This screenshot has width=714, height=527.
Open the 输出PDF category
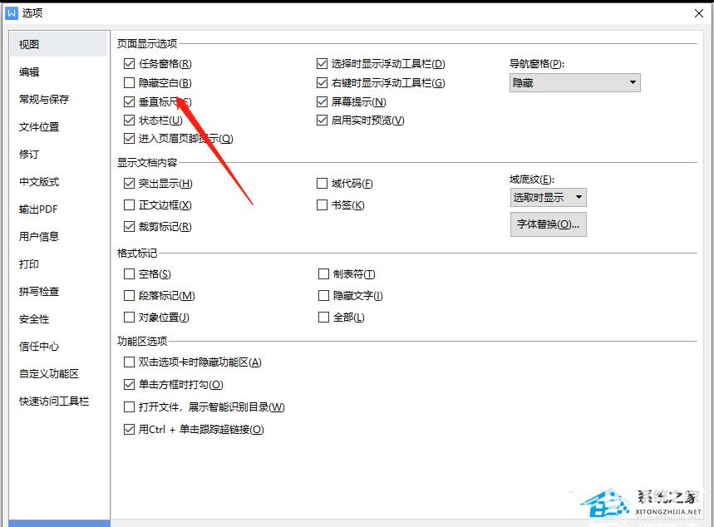58,209
